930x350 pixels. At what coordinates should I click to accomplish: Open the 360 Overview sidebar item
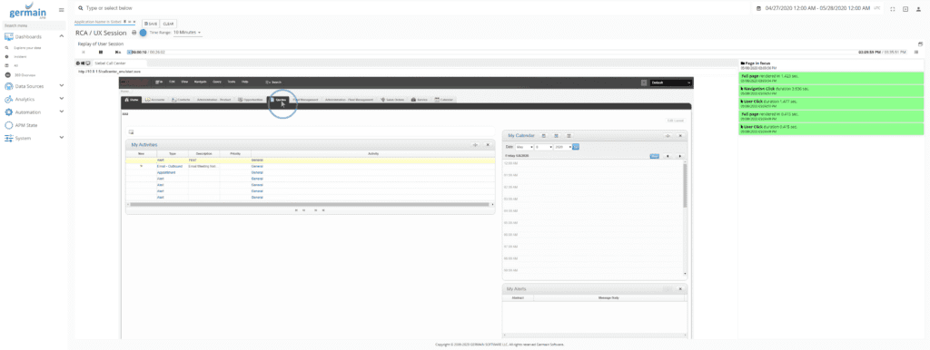pyautogui.click(x=25, y=75)
